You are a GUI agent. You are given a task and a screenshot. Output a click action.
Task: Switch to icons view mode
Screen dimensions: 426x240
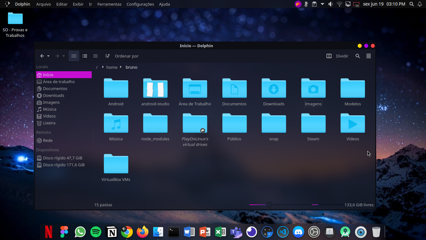pos(74,56)
